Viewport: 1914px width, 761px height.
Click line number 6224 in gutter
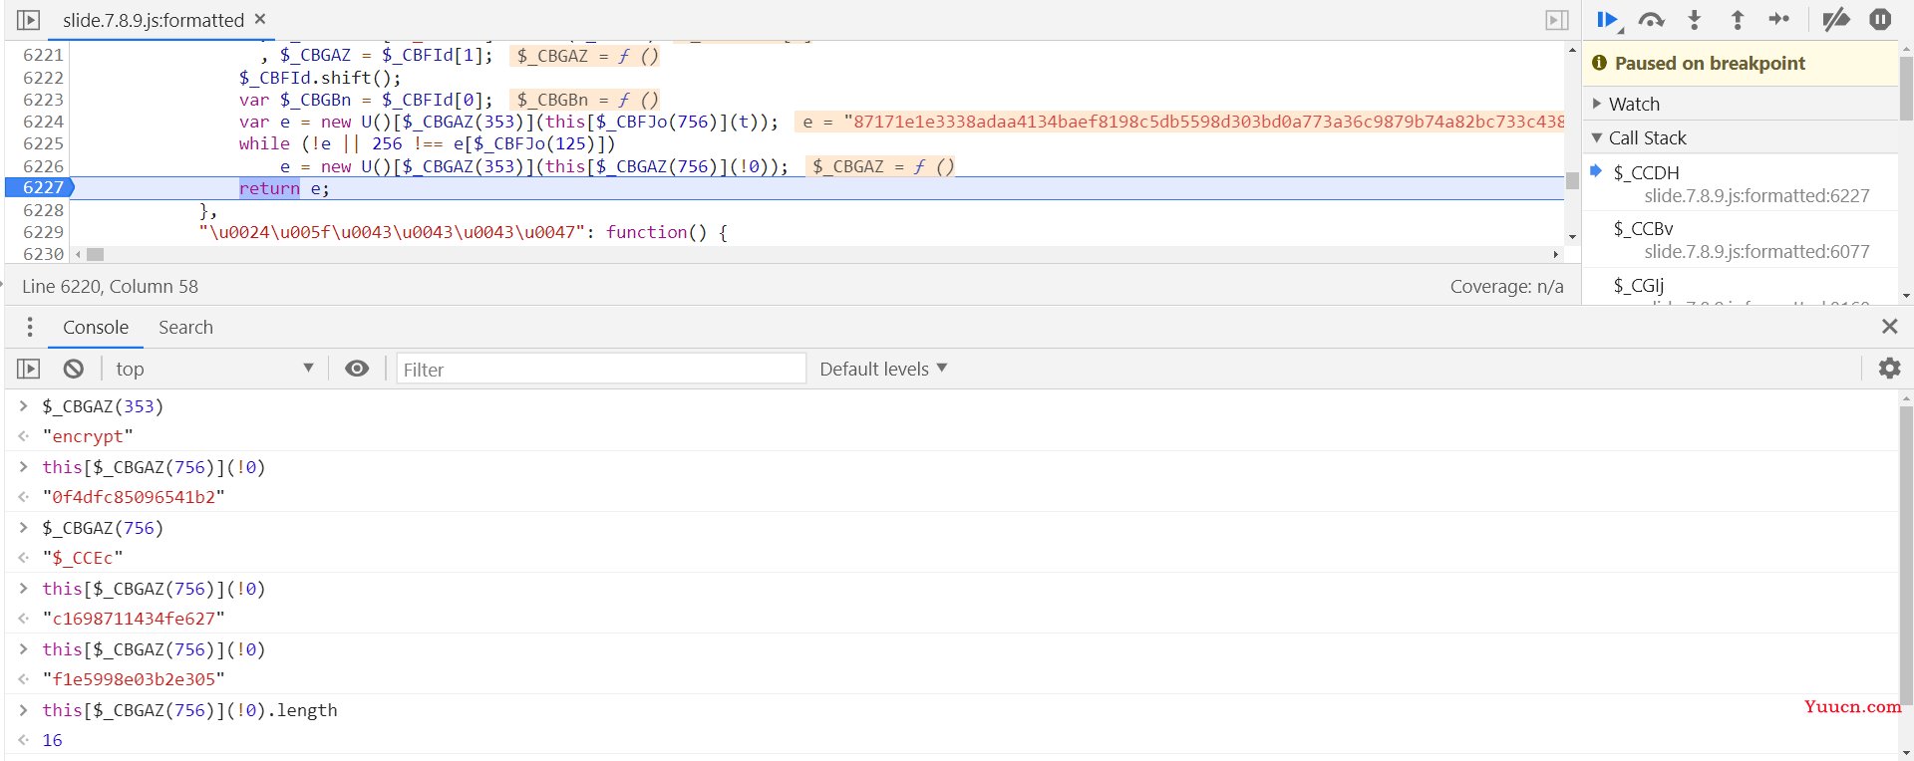point(43,122)
